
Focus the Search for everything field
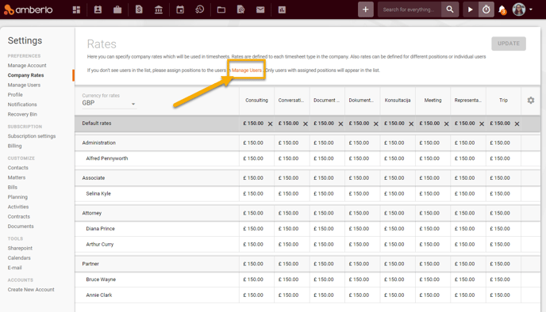[409, 10]
